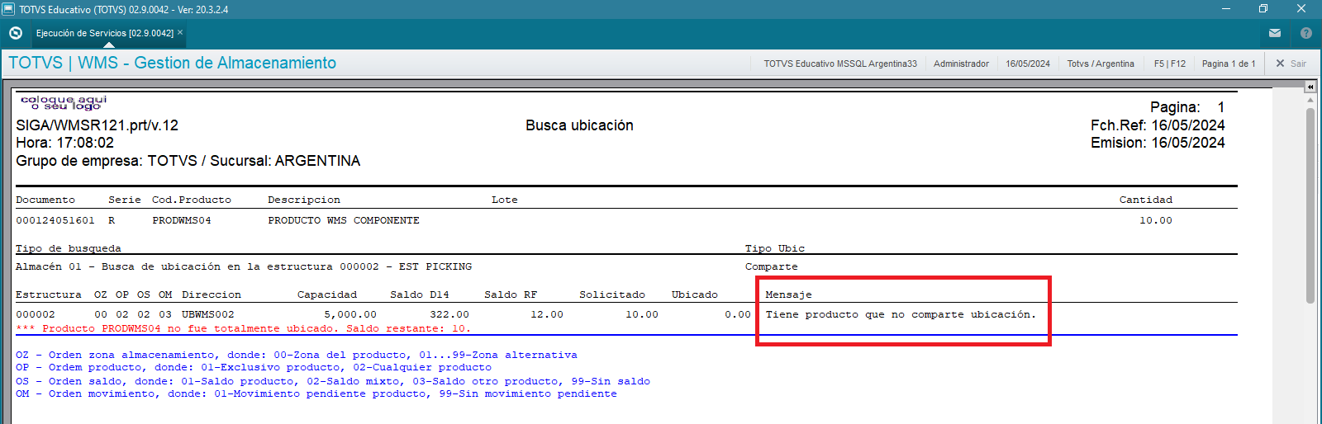The image size is (1322, 424).
Task: Click the Tipo Ubic value Comparte
Action: point(771,266)
